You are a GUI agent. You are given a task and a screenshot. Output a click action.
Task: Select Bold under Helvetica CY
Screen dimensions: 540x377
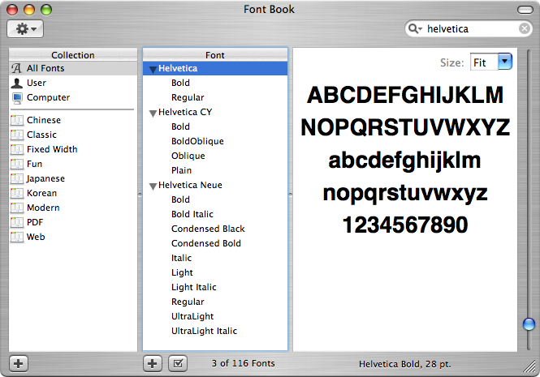point(180,126)
